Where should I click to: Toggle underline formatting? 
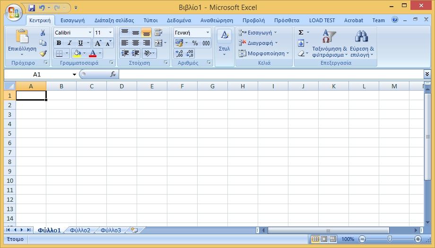(80, 43)
